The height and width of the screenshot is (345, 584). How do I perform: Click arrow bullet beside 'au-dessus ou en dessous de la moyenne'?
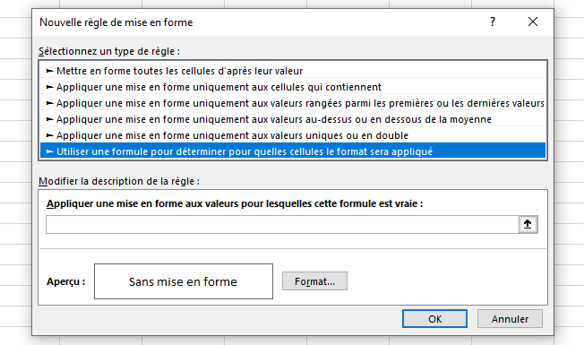tap(49, 119)
